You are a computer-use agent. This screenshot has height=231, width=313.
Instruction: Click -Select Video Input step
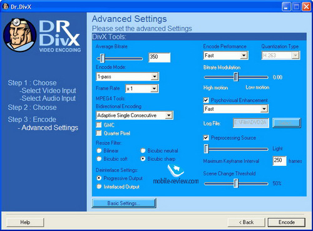pos(48,91)
